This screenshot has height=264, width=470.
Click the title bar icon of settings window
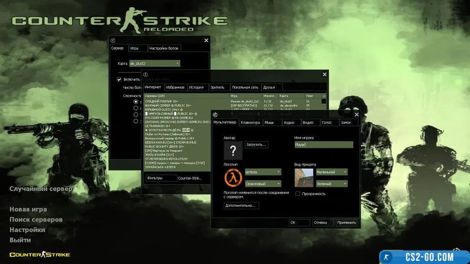(215, 115)
